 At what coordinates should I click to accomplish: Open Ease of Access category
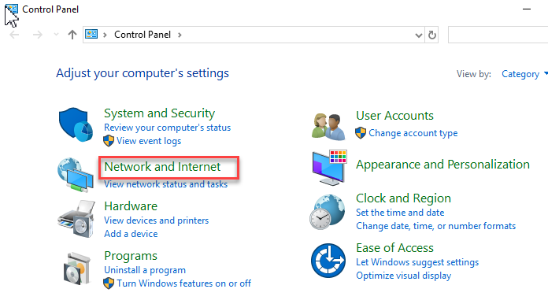click(x=394, y=248)
